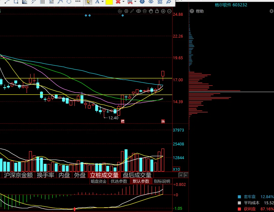This screenshot has width=274, height=212.
Task: Click the +0.802 indicator axis label
Action: pyautogui.click(x=179, y=185)
